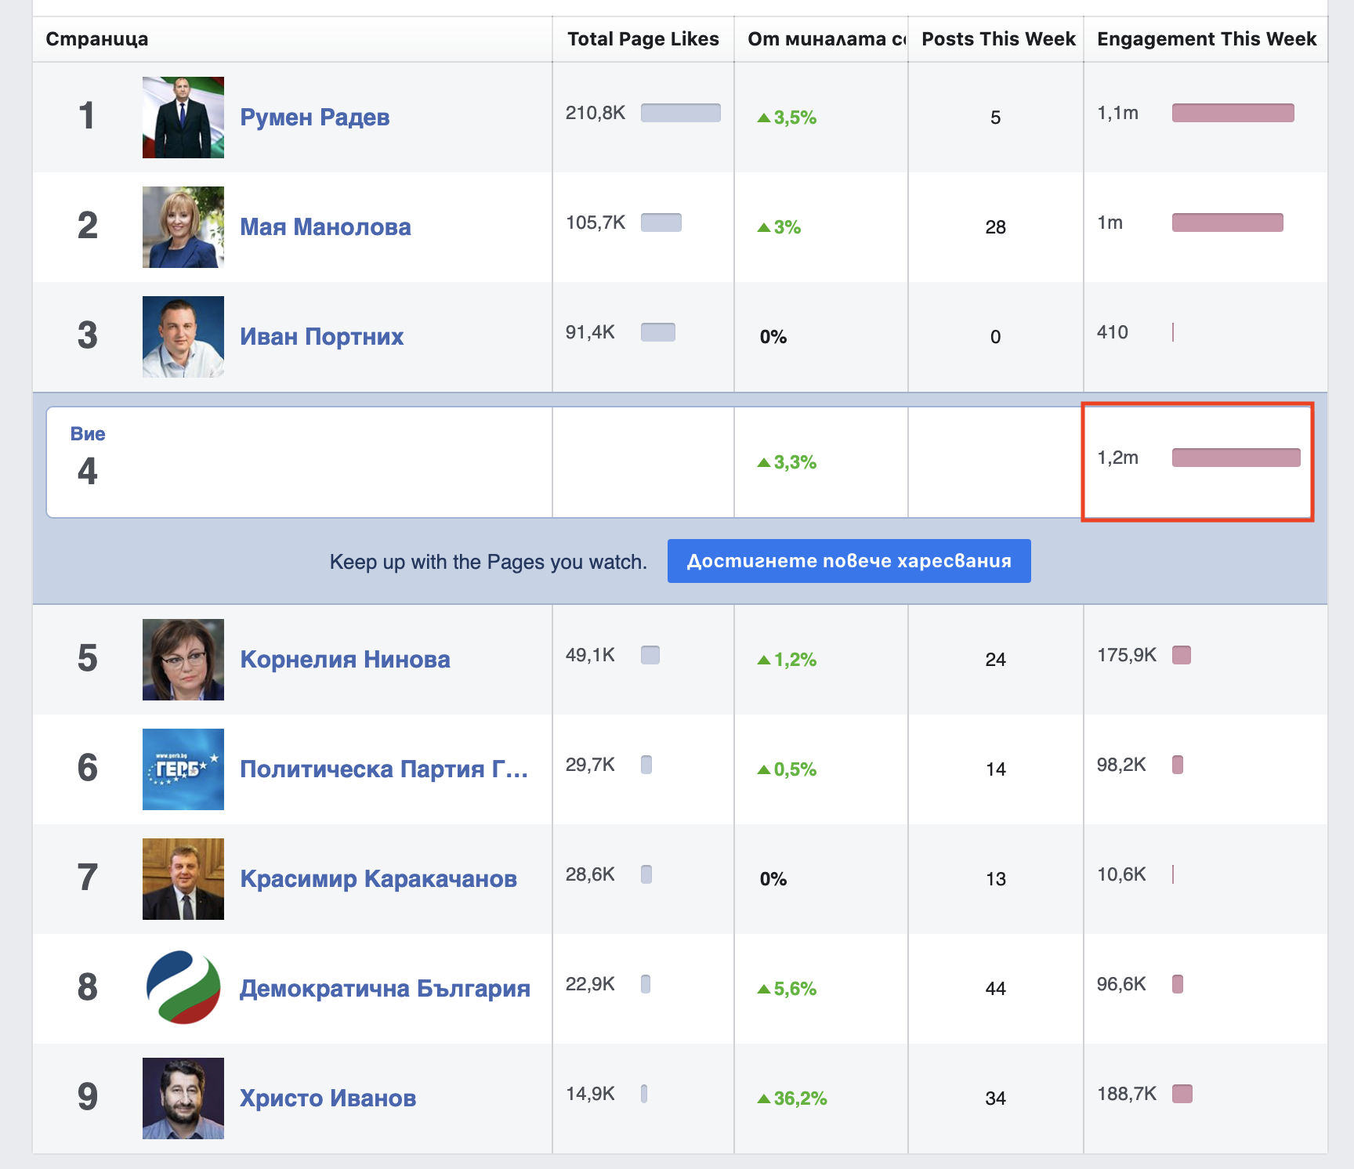Click the Демократична България logo
Screen dimensions: 1354x1169
tap(183, 988)
